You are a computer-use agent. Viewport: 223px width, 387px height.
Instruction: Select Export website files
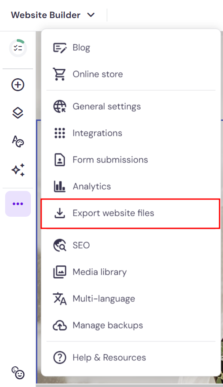click(130, 214)
